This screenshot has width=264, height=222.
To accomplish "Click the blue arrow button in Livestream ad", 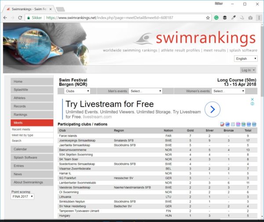I will point(212,109).
